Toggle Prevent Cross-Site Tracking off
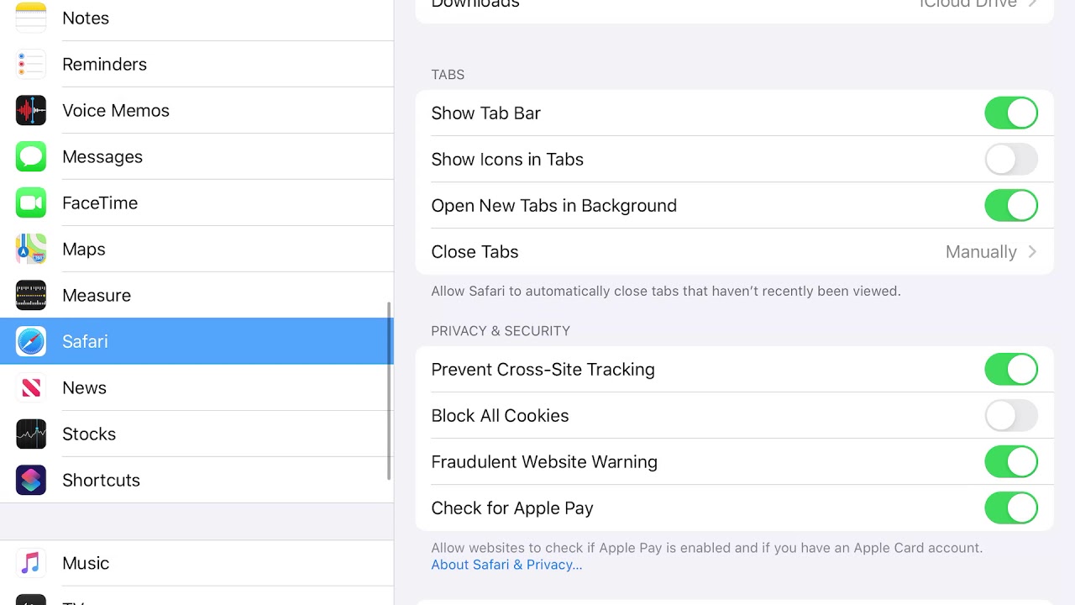The width and height of the screenshot is (1075, 605). click(x=1010, y=369)
